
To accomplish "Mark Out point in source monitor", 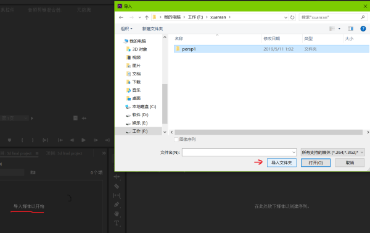I will click(x=33, y=140).
